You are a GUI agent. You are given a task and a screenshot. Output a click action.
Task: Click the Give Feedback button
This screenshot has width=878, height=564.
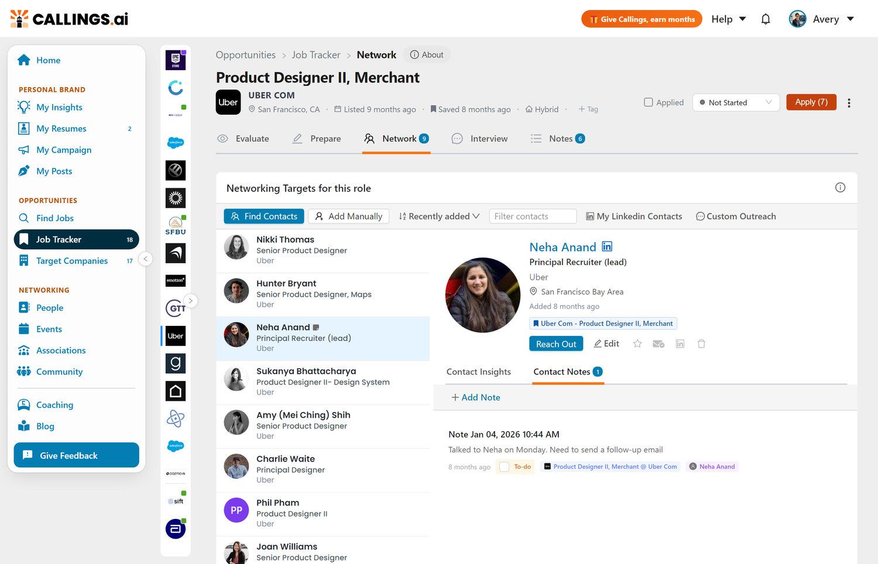(x=77, y=456)
